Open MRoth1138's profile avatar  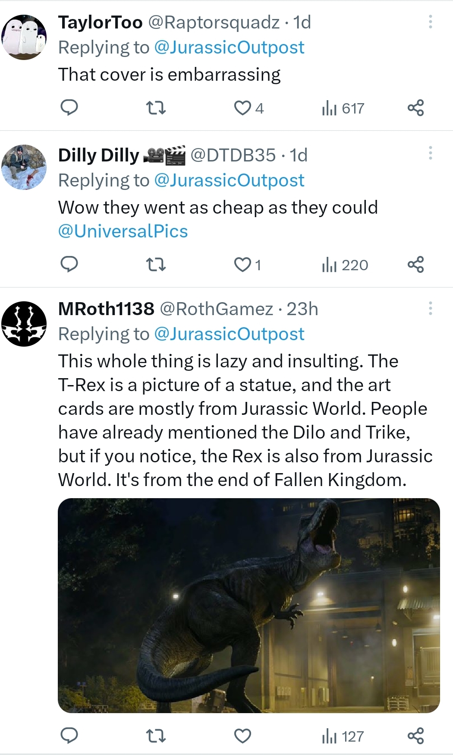[x=24, y=324]
